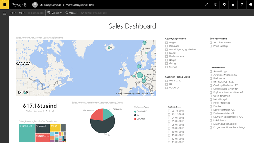Screen dimensions: 254x143
Task: Select the Nederlandene checkbox
Action: click(166, 57)
